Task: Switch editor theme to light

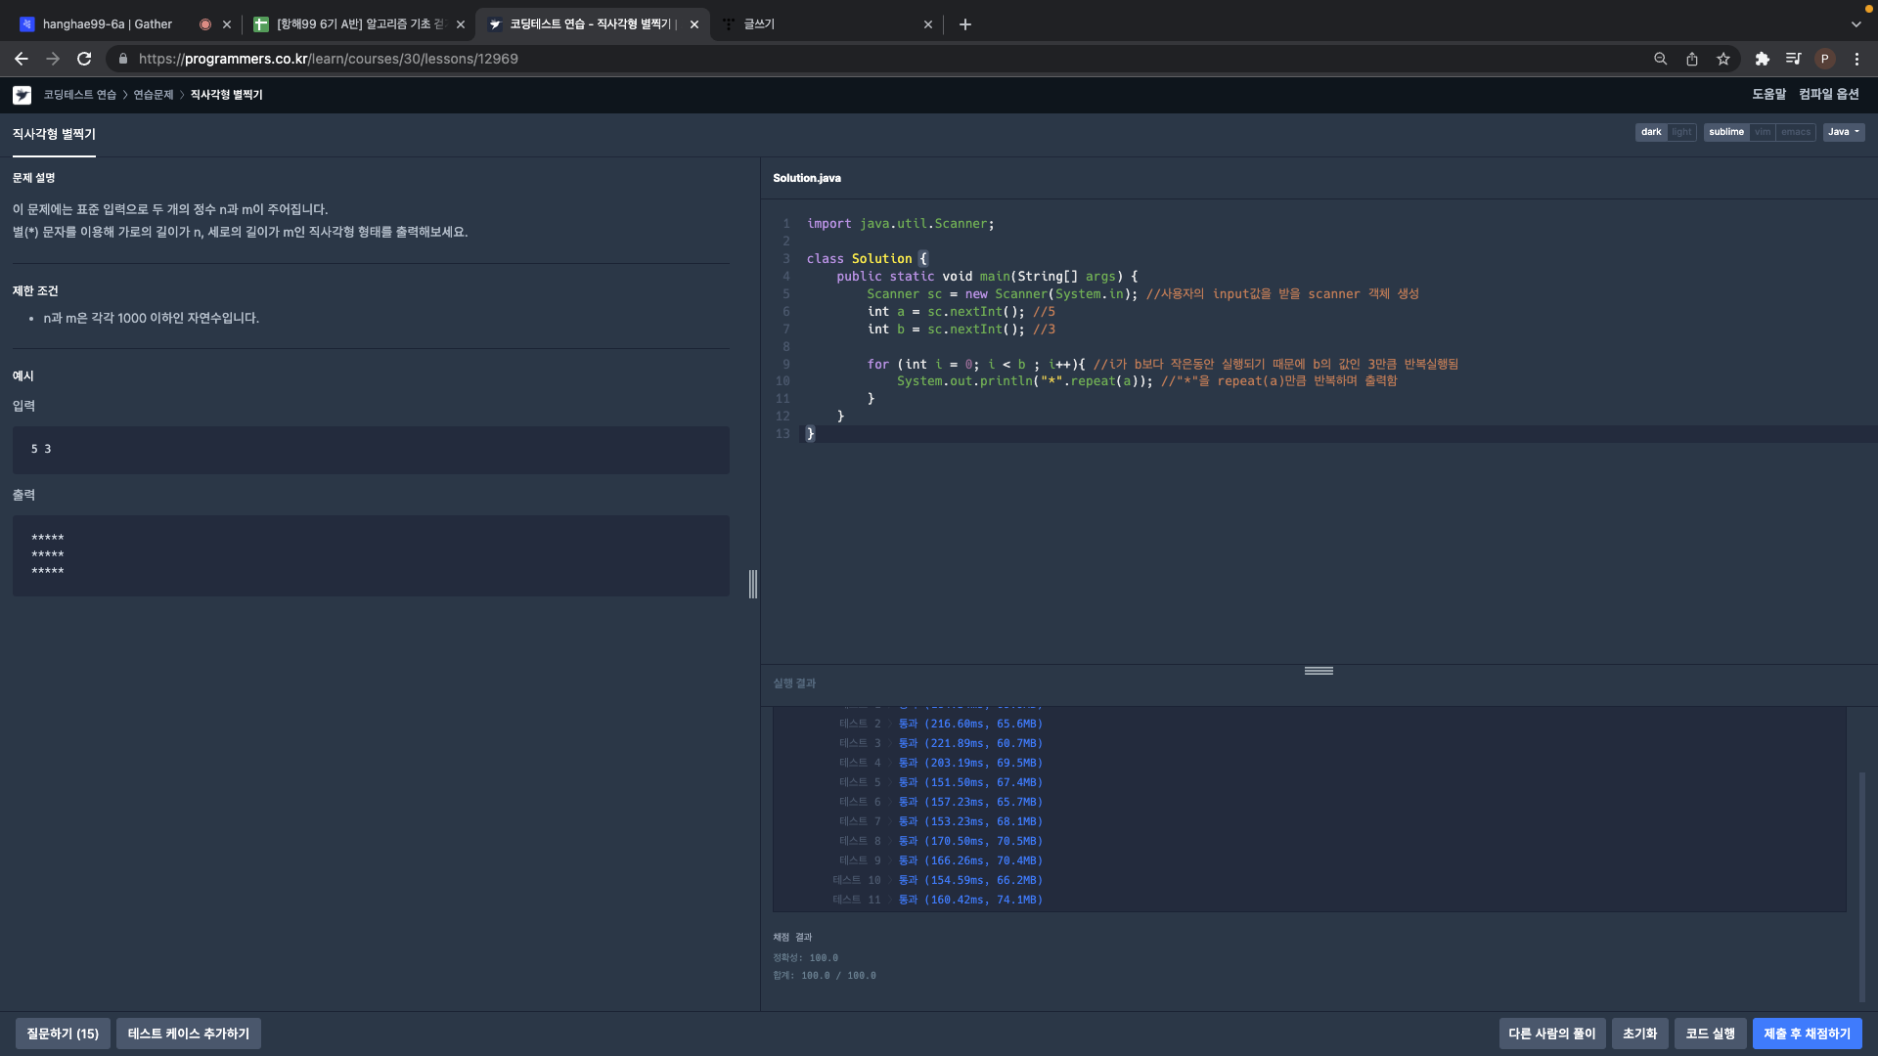Action: 1681,132
